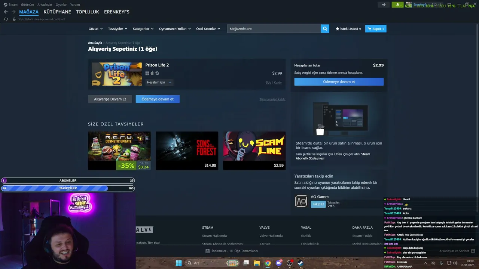Open the Steam menu

[13, 4]
